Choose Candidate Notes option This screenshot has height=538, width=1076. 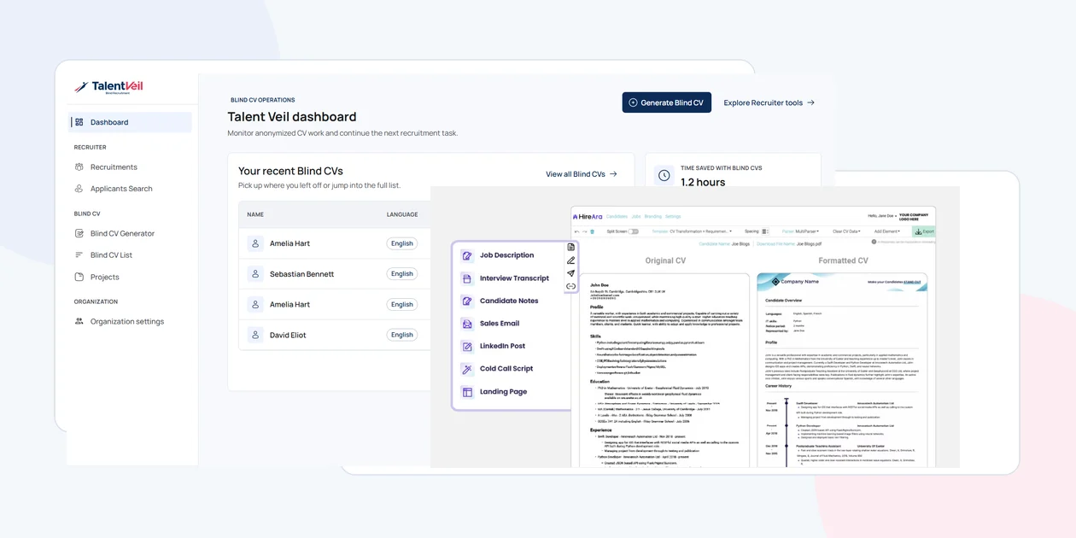(x=509, y=301)
